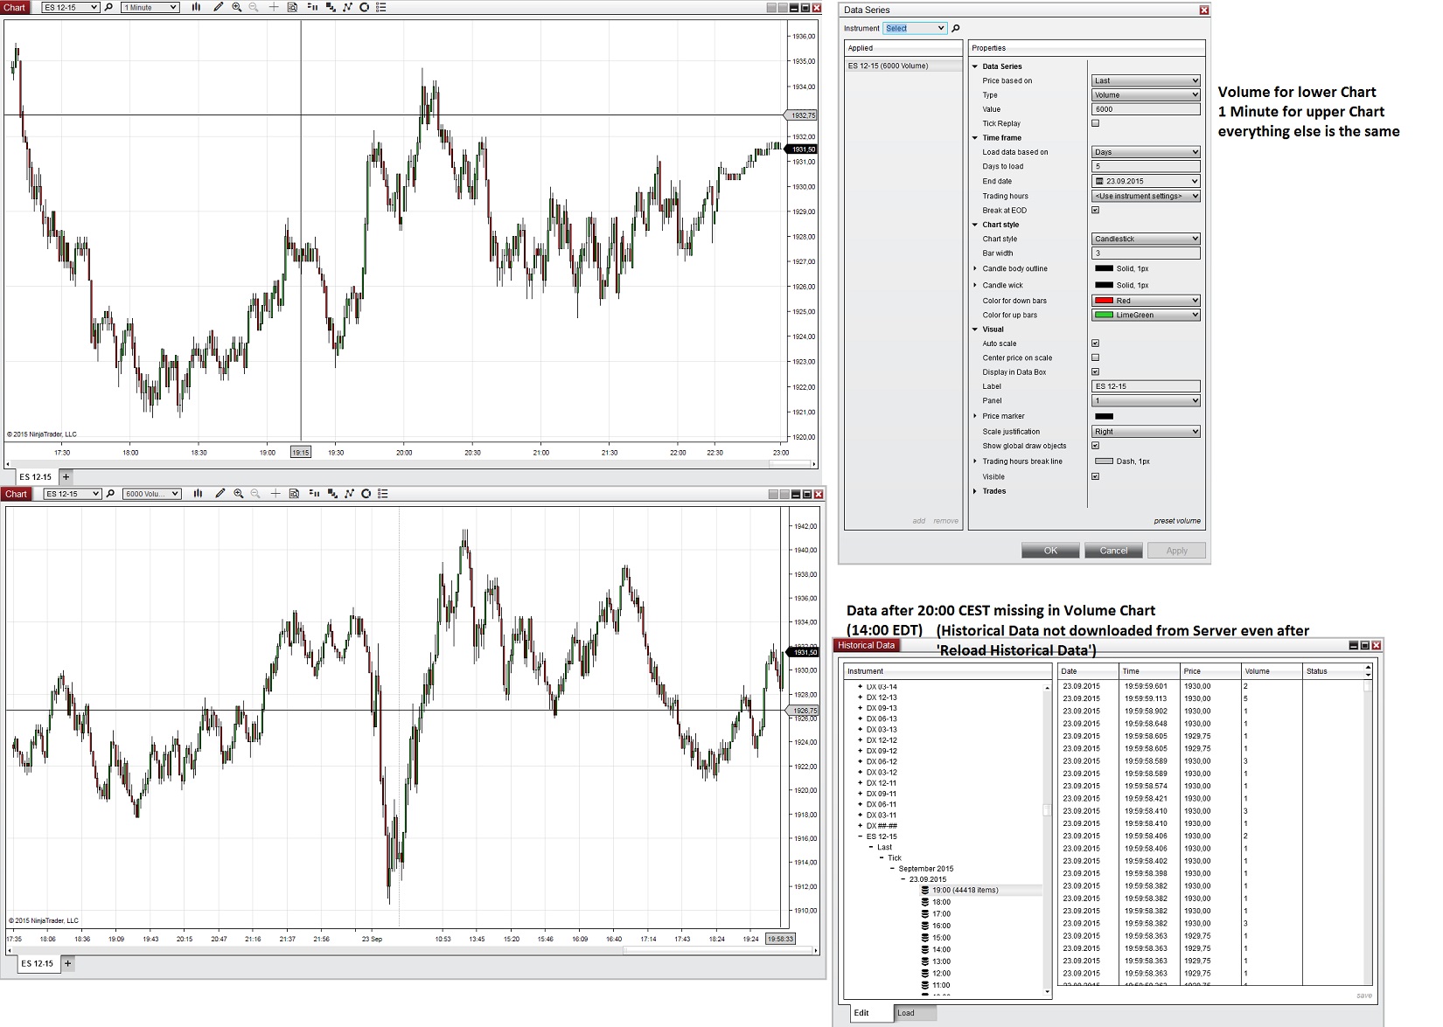Select the ES 12-15 tab under the 1 Minute chart
The image size is (1443, 1027).
point(36,477)
